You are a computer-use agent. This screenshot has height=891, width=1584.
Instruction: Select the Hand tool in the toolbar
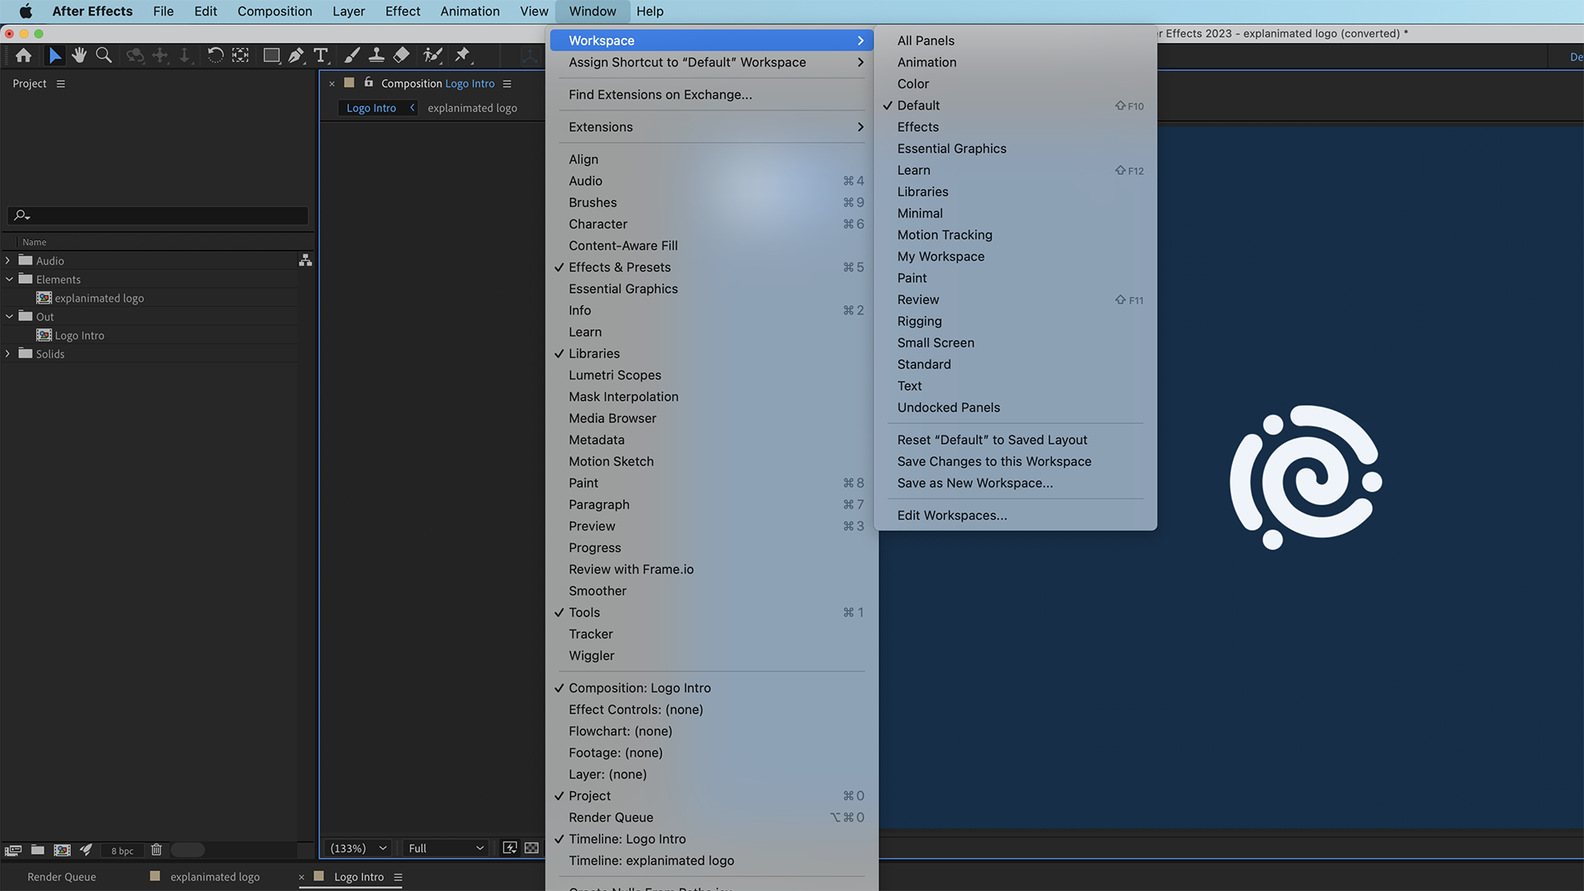pyautogui.click(x=79, y=55)
